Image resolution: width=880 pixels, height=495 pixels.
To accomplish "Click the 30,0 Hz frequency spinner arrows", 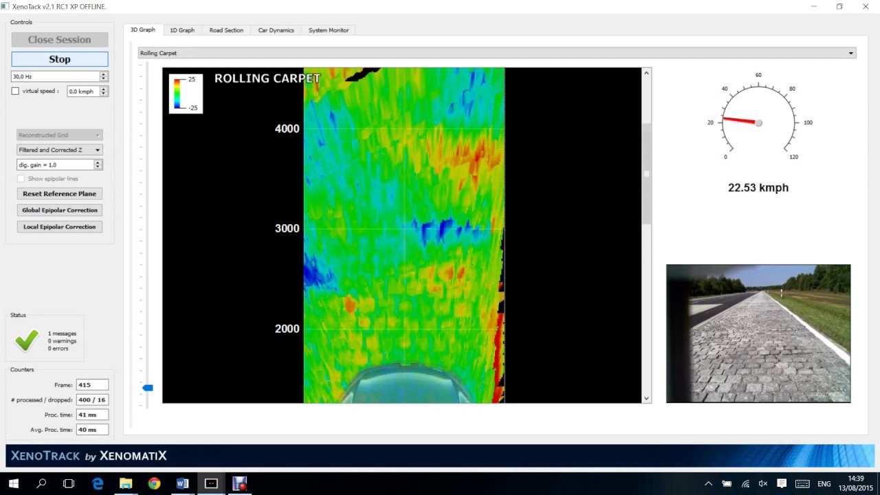I will click(104, 76).
